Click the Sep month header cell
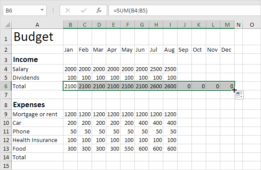Image resolution: width=261 pixels, height=170 pixels. tap(185, 49)
